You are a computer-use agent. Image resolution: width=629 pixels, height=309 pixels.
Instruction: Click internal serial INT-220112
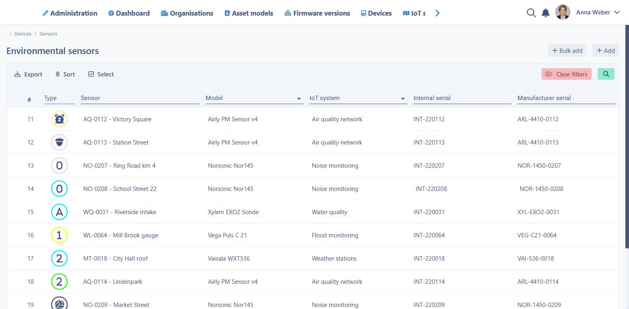pyautogui.click(x=429, y=119)
